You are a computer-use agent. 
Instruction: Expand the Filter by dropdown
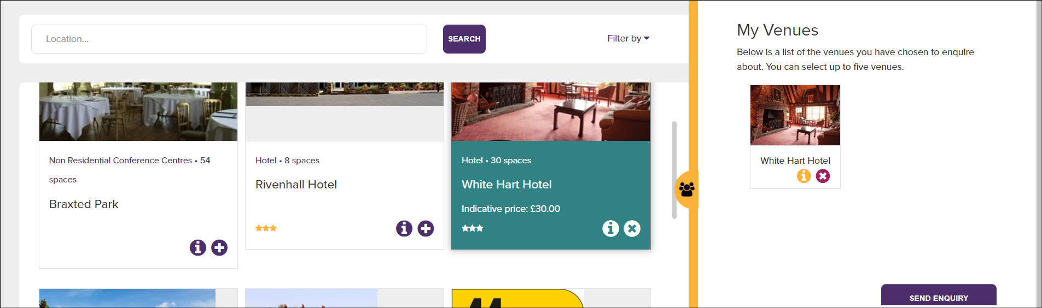coord(628,38)
